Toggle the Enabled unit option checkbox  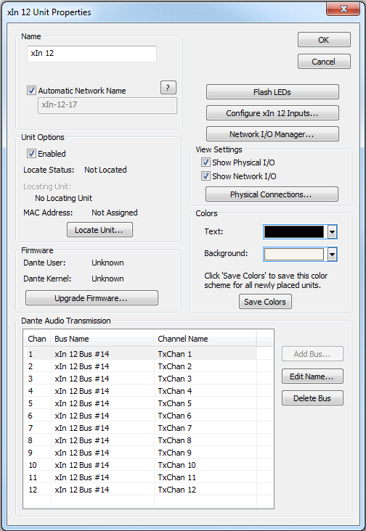point(31,153)
